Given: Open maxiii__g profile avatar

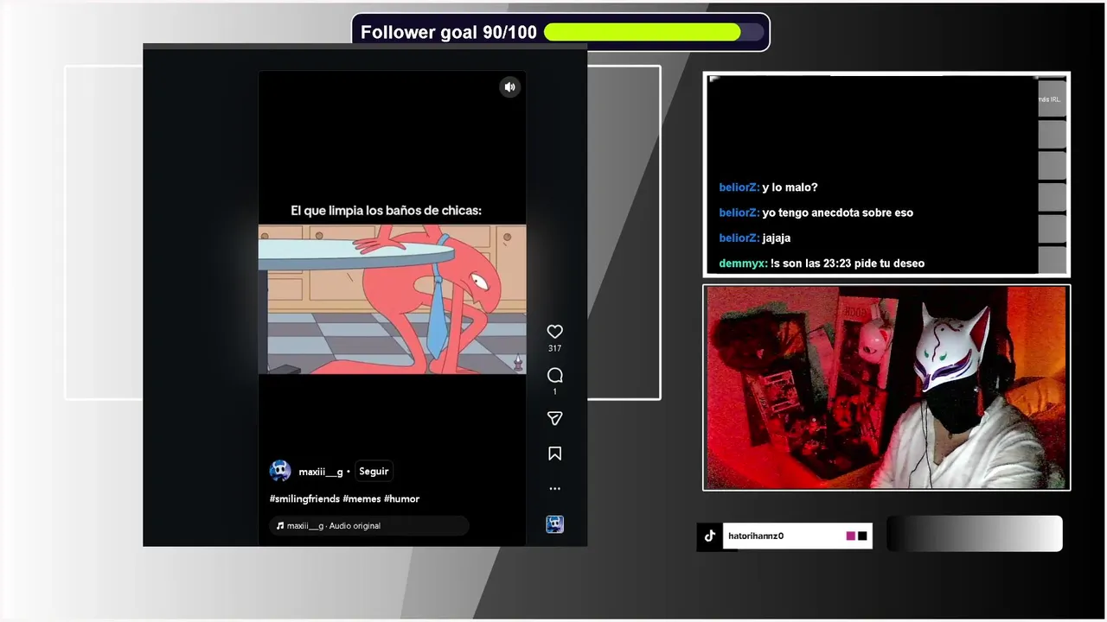Looking at the screenshot, I should click(x=280, y=471).
